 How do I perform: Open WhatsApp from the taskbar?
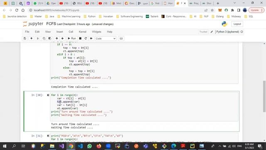click(89, 146)
